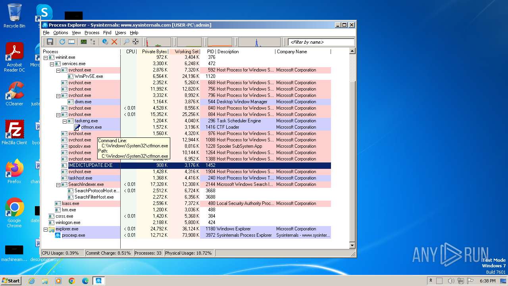508x286 pixels.
Task: Open CCleaner desktop icon
Action: click(x=14, y=94)
